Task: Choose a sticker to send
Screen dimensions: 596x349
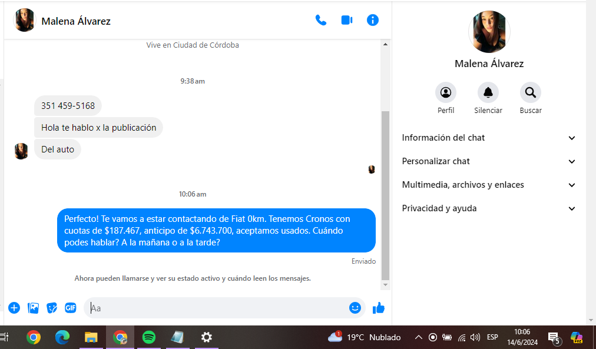Action: pyautogui.click(x=52, y=308)
